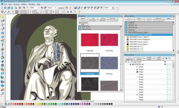
Task: Click the Import button in Fill gallery
Action: pos(83,19)
